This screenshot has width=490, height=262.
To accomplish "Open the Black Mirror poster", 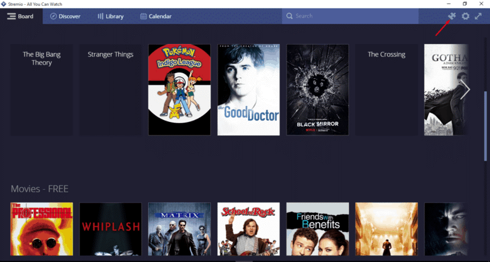I will pos(318,90).
